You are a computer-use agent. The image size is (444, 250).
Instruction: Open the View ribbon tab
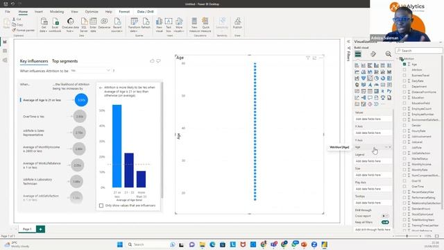click(x=74, y=12)
